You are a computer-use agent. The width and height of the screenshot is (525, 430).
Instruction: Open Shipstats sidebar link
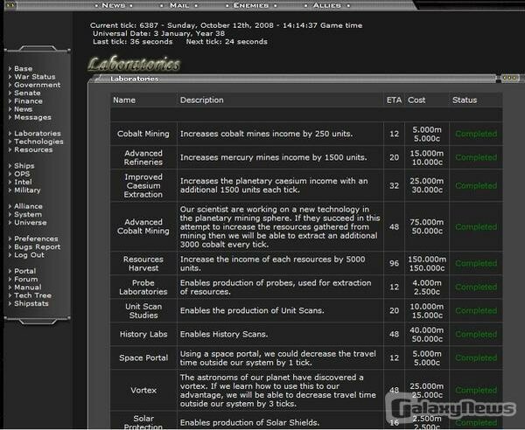[x=31, y=303]
